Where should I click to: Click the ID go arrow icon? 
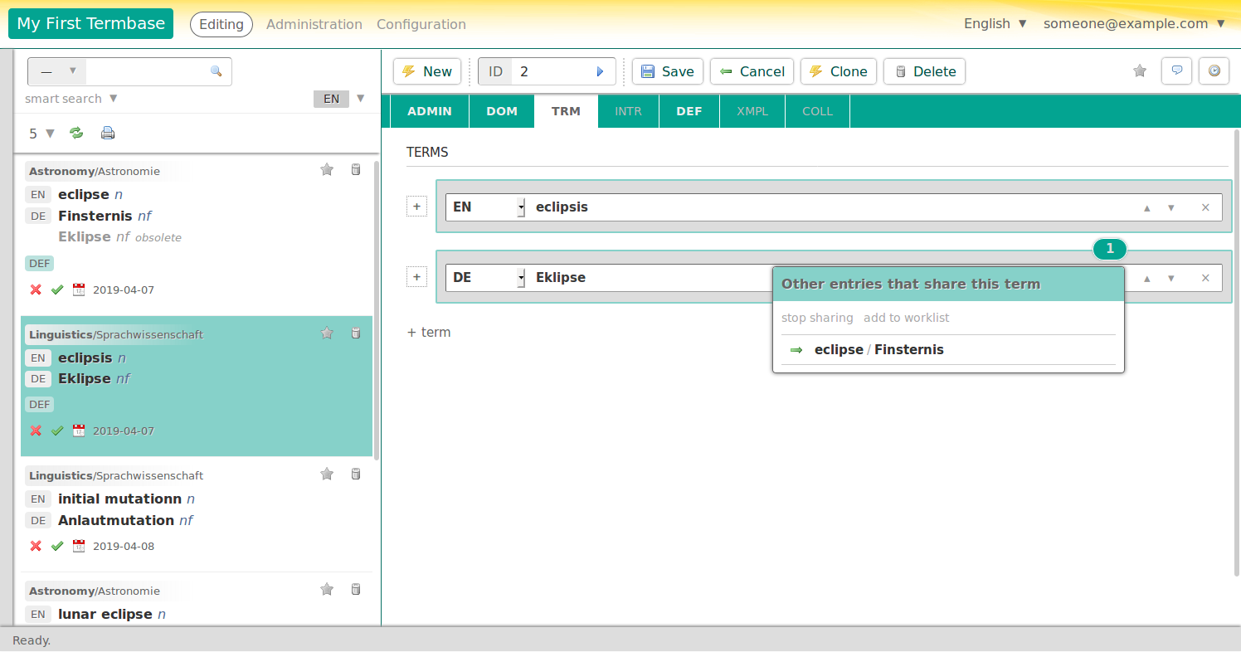[x=601, y=72]
